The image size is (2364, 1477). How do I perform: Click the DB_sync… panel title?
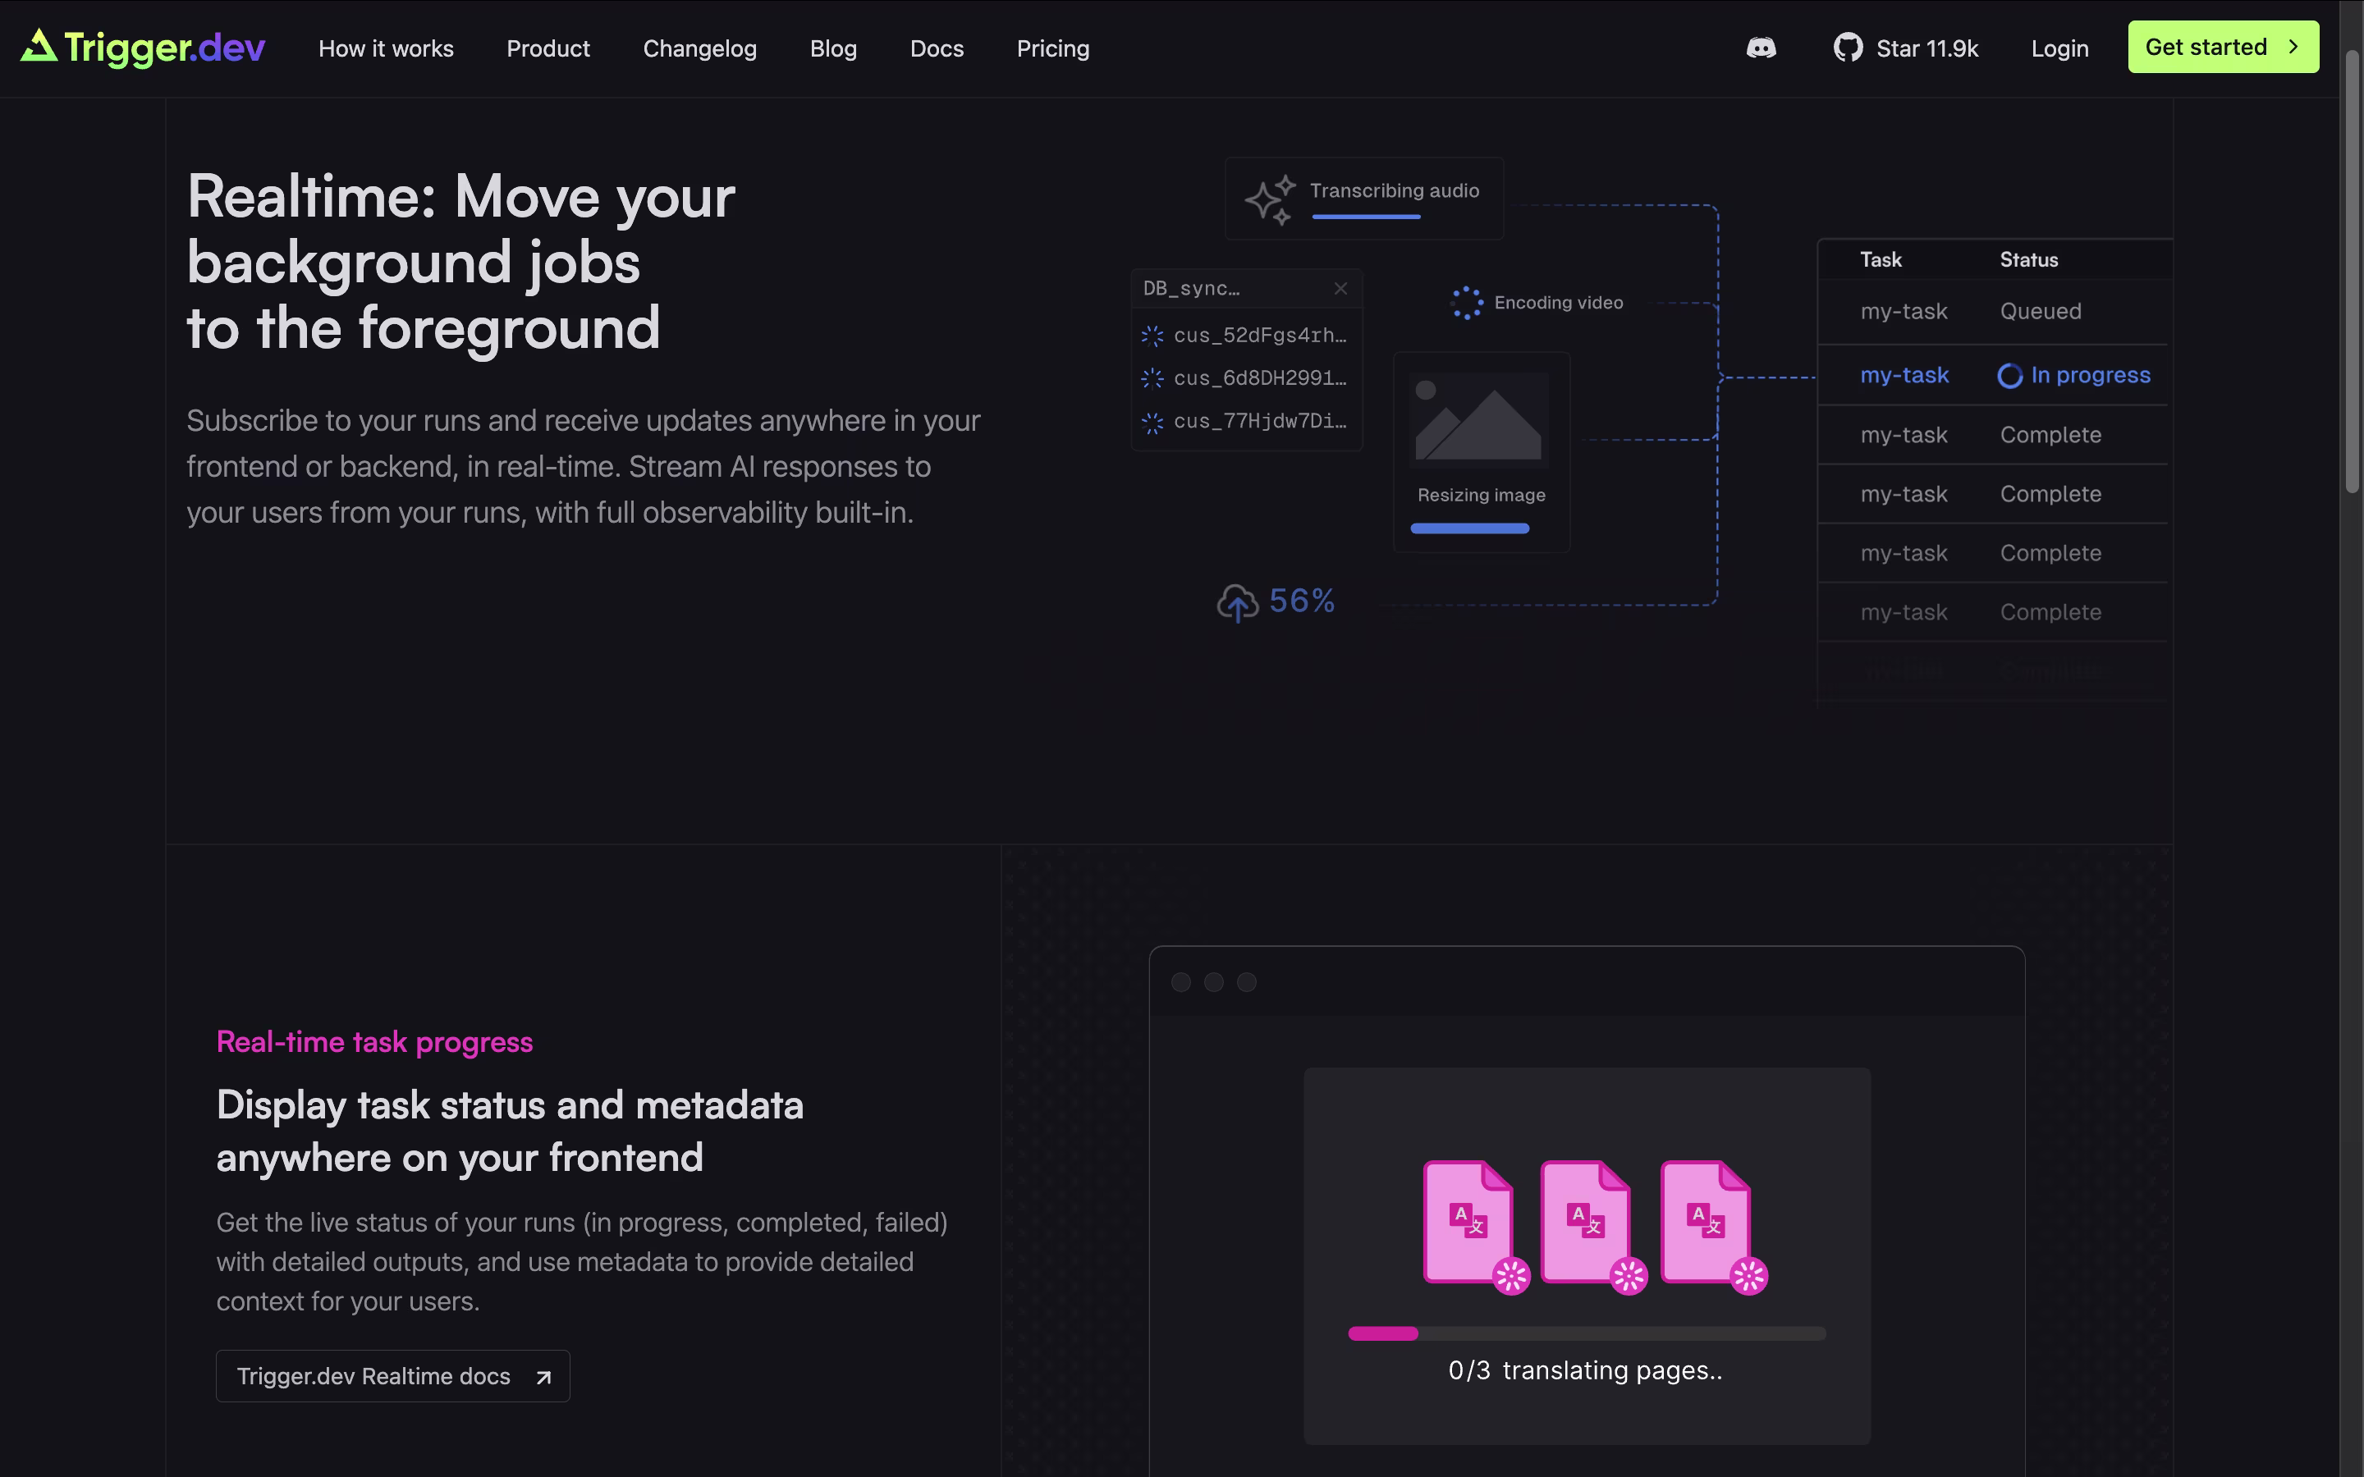(1191, 288)
